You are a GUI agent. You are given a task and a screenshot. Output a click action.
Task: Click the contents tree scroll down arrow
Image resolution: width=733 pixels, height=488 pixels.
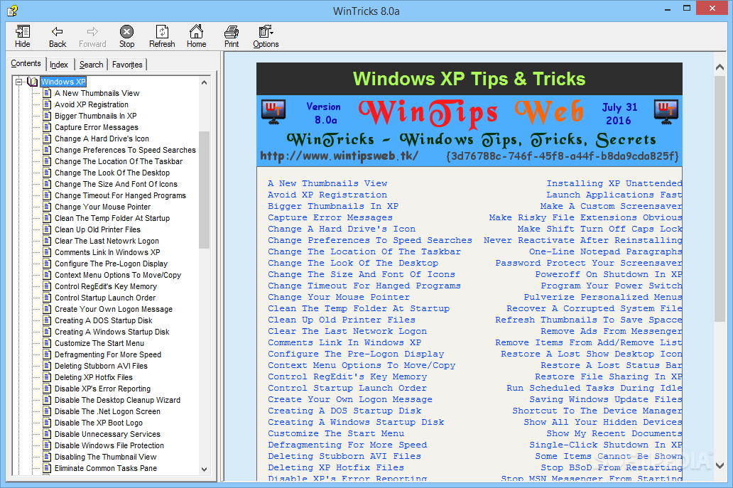204,469
